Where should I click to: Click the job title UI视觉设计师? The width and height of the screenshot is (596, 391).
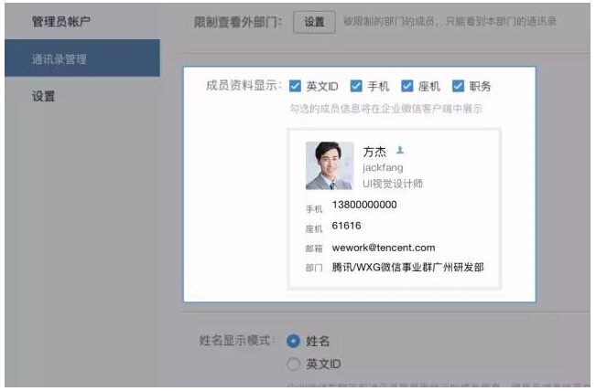393,184
